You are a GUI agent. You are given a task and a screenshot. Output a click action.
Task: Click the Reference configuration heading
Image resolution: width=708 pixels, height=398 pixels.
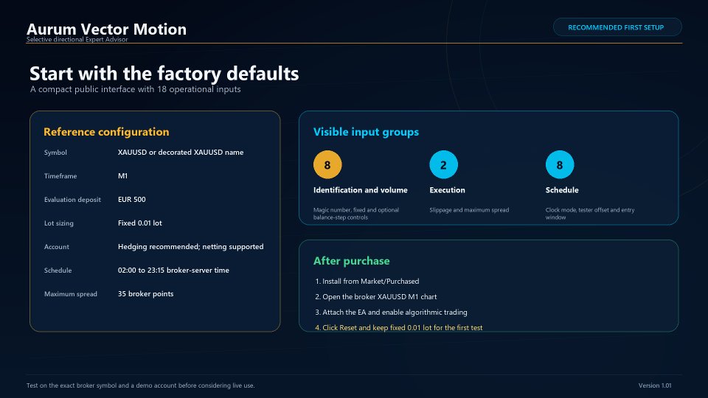(106, 132)
